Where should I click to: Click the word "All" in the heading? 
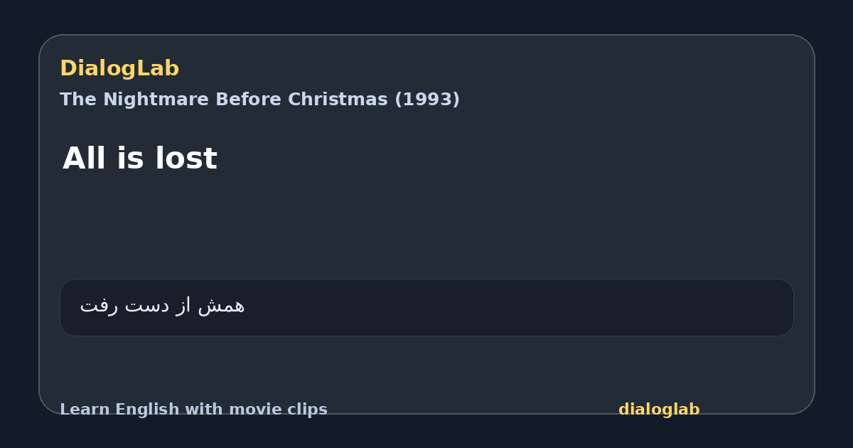(x=85, y=159)
